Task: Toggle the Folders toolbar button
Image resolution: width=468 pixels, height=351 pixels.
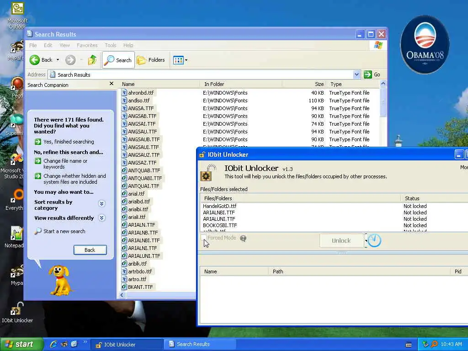Action: 151,60
